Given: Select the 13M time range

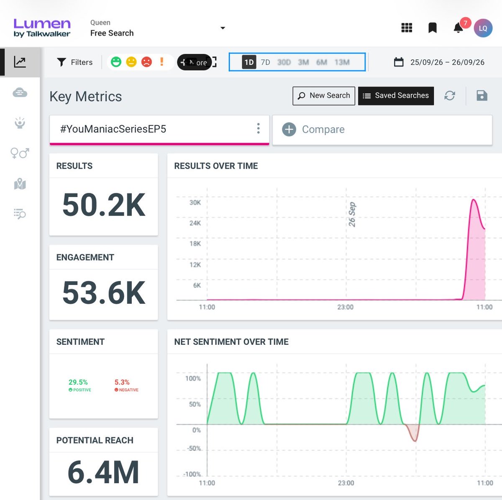Looking at the screenshot, I should [x=342, y=62].
